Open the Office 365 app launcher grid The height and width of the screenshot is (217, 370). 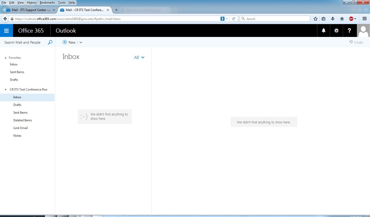click(6, 31)
